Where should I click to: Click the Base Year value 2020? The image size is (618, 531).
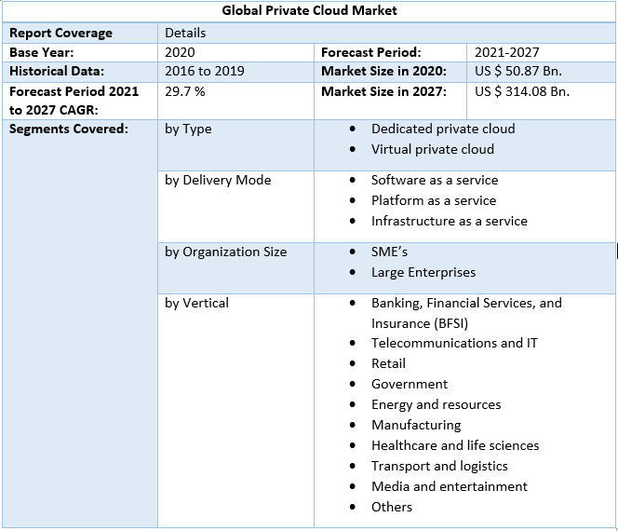click(180, 52)
